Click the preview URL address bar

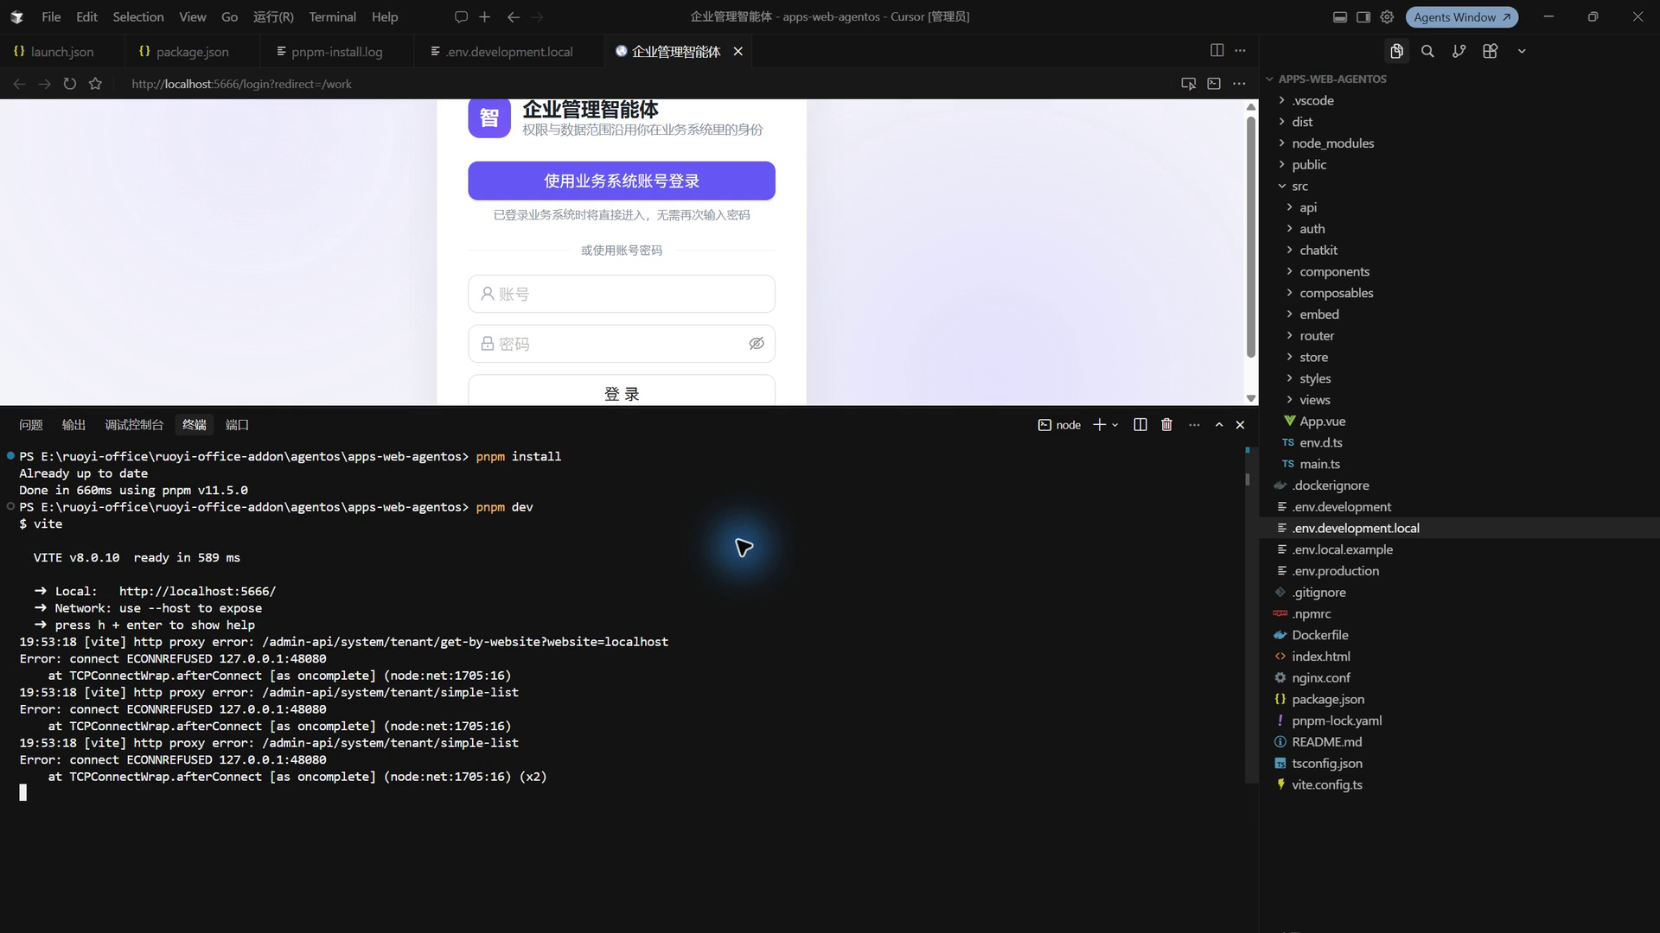[x=241, y=84]
